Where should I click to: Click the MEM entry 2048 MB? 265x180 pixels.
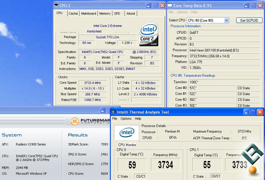(22, 168)
